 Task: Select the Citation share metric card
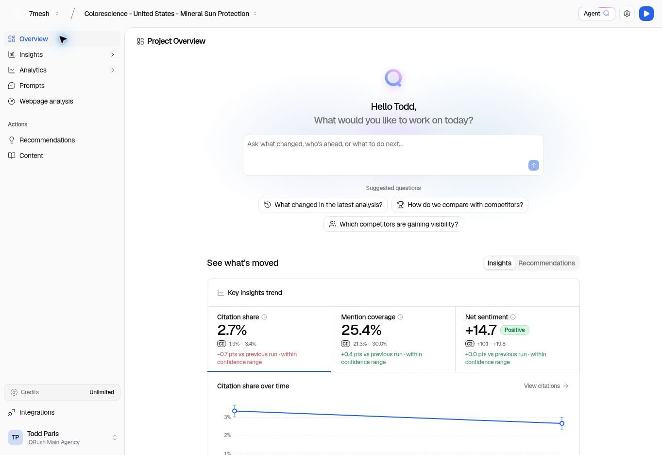pyautogui.click(x=269, y=339)
